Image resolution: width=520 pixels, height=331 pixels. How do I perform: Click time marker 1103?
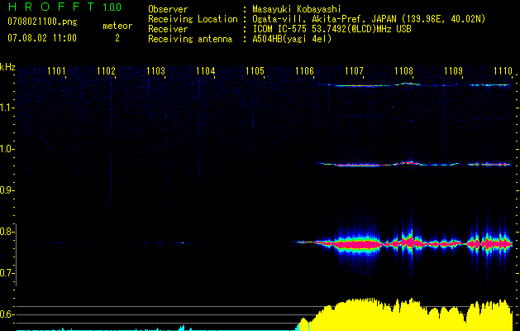tap(155, 70)
